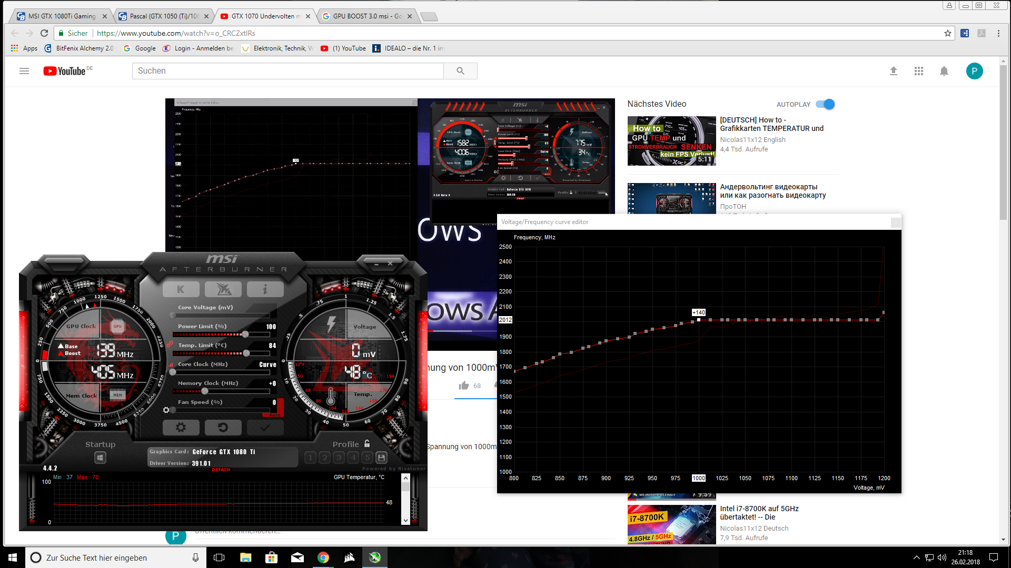This screenshot has height=568, width=1011.
Task: Click the Power Limit slider handle
Action: tap(245, 334)
